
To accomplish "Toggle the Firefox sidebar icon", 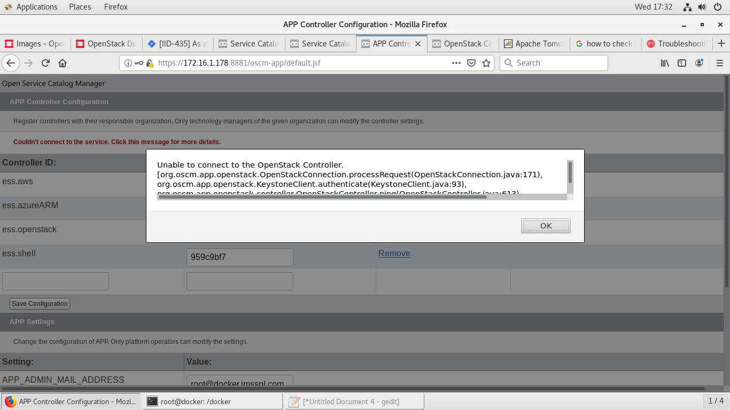I will pos(681,63).
